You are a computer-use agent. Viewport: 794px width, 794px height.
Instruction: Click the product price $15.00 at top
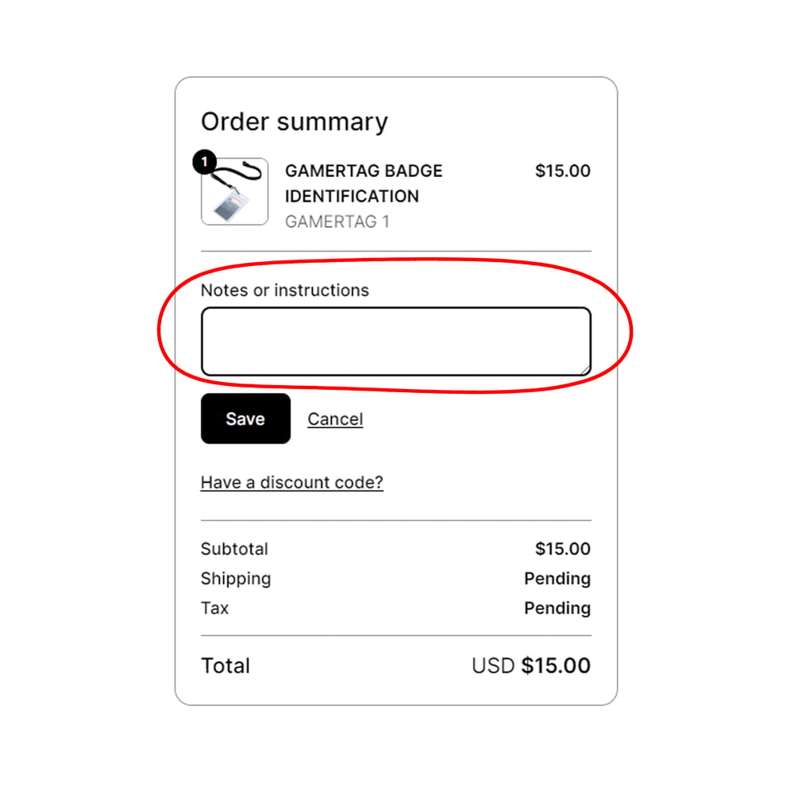tap(562, 171)
